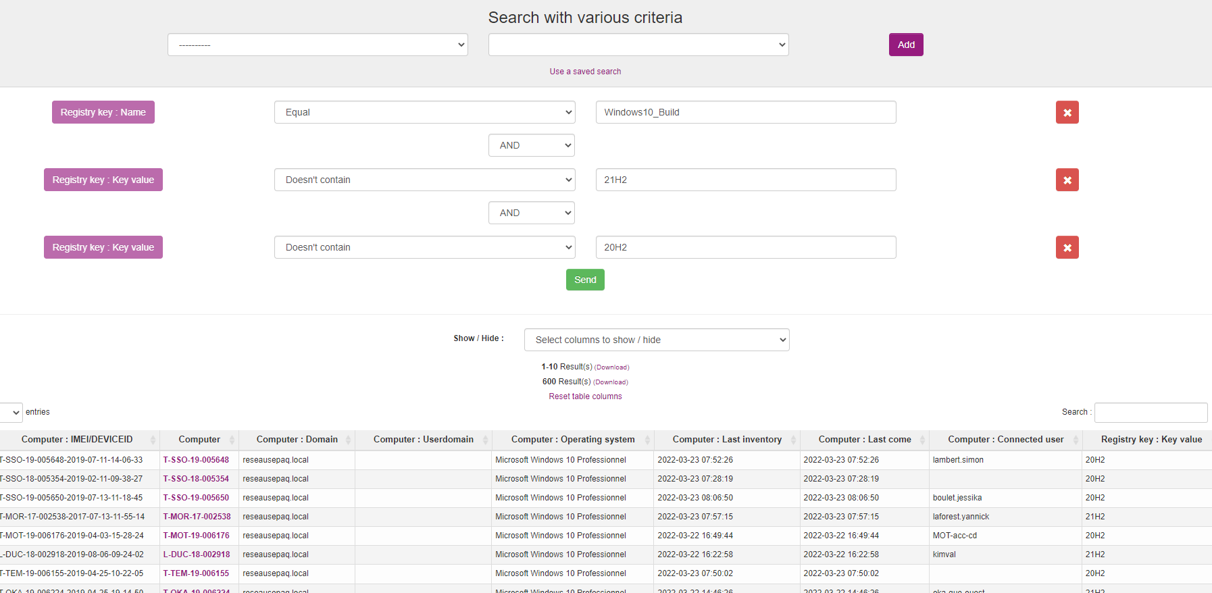This screenshot has width=1212, height=593.
Task: Download all 600 results
Action: pyautogui.click(x=611, y=382)
